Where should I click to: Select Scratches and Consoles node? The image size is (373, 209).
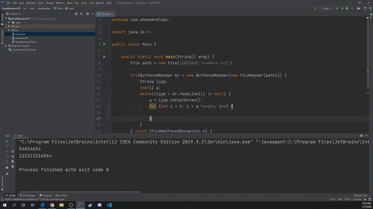tap(22, 50)
